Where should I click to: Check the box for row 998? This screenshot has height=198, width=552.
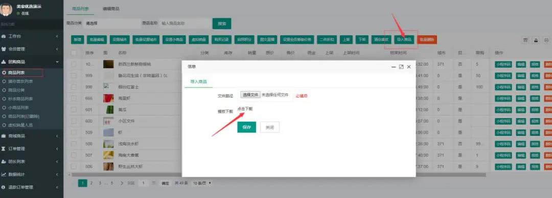tap(74, 87)
